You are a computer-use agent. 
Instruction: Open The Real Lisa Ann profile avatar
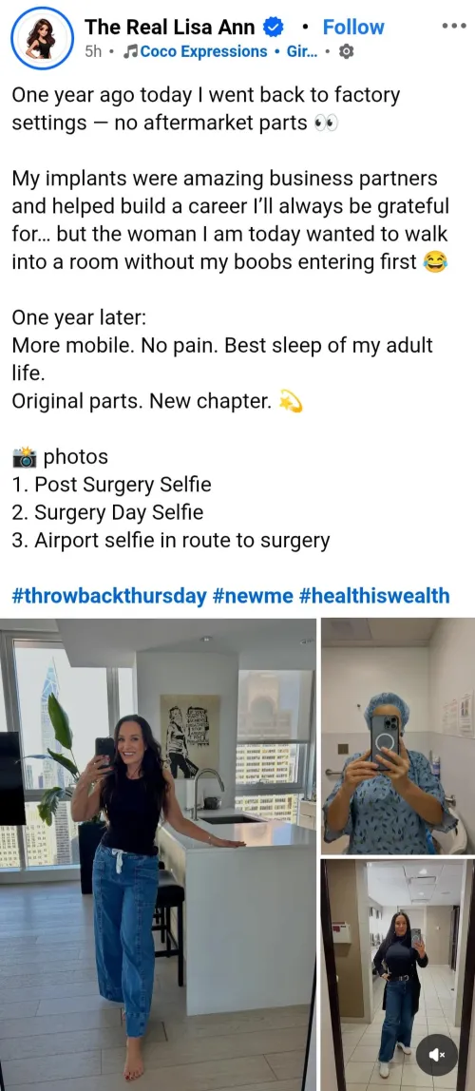pos(42,38)
